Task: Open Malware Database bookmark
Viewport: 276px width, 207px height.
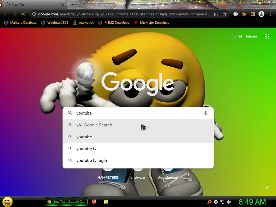Action: coord(20,23)
